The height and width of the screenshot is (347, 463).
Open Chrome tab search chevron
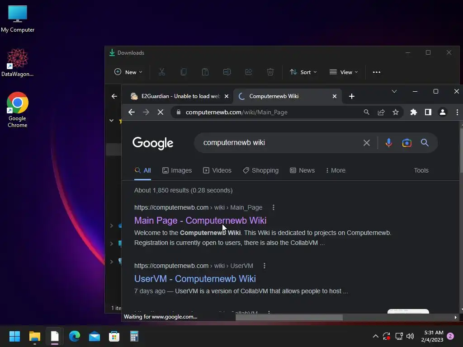coord(394,91)
